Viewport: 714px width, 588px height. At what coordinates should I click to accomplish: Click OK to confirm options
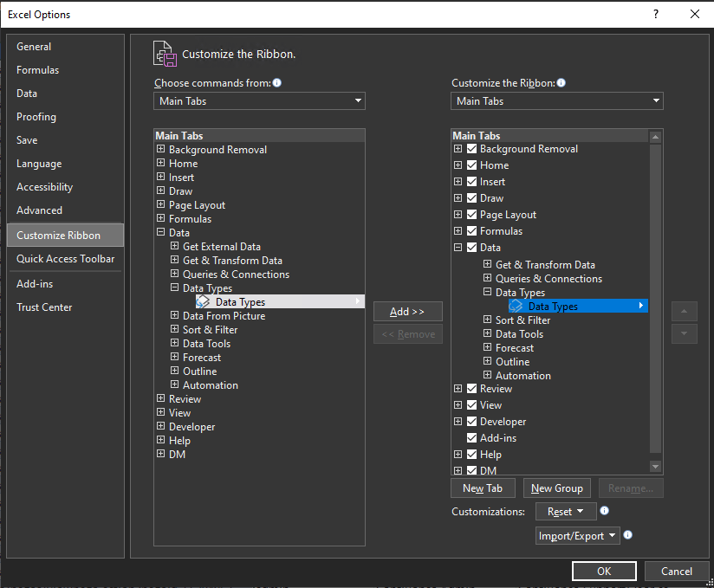pos(604,572)
